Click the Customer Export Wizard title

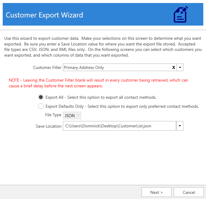44,15
